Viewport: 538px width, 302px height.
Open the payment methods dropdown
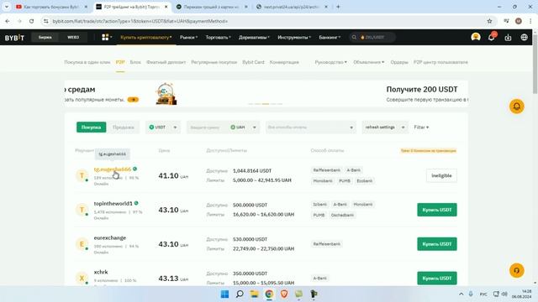[x=310, y=128]
